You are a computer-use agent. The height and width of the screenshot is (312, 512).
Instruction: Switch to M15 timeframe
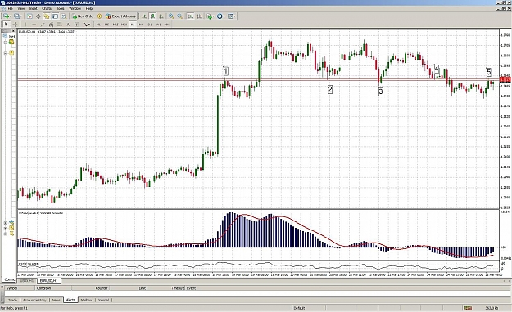coord(116,25)
